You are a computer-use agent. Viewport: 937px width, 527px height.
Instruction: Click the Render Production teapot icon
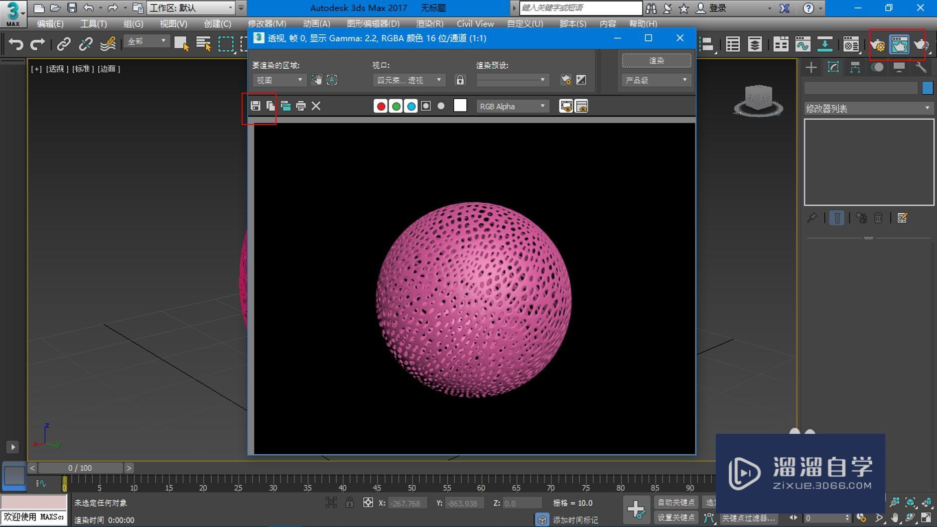click(x=921, y=45)
